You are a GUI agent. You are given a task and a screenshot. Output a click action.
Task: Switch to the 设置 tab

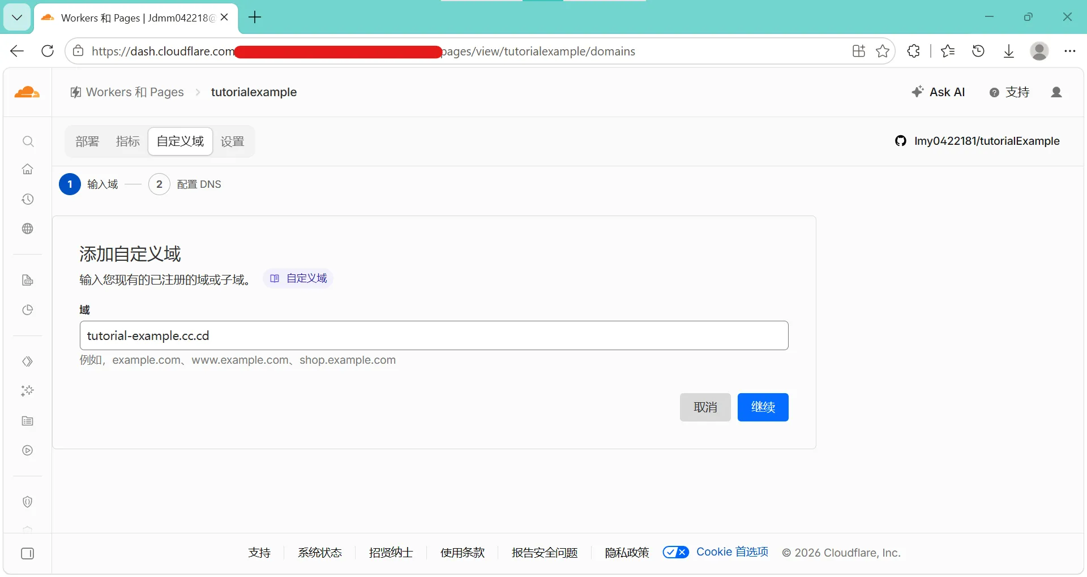[x=232, y=141]
